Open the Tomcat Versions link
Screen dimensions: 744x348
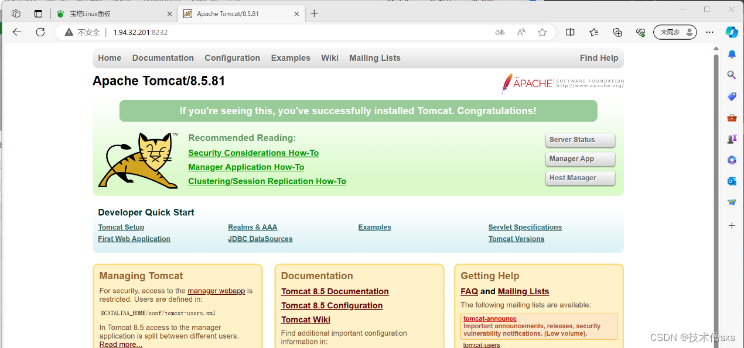coord(516,239)
